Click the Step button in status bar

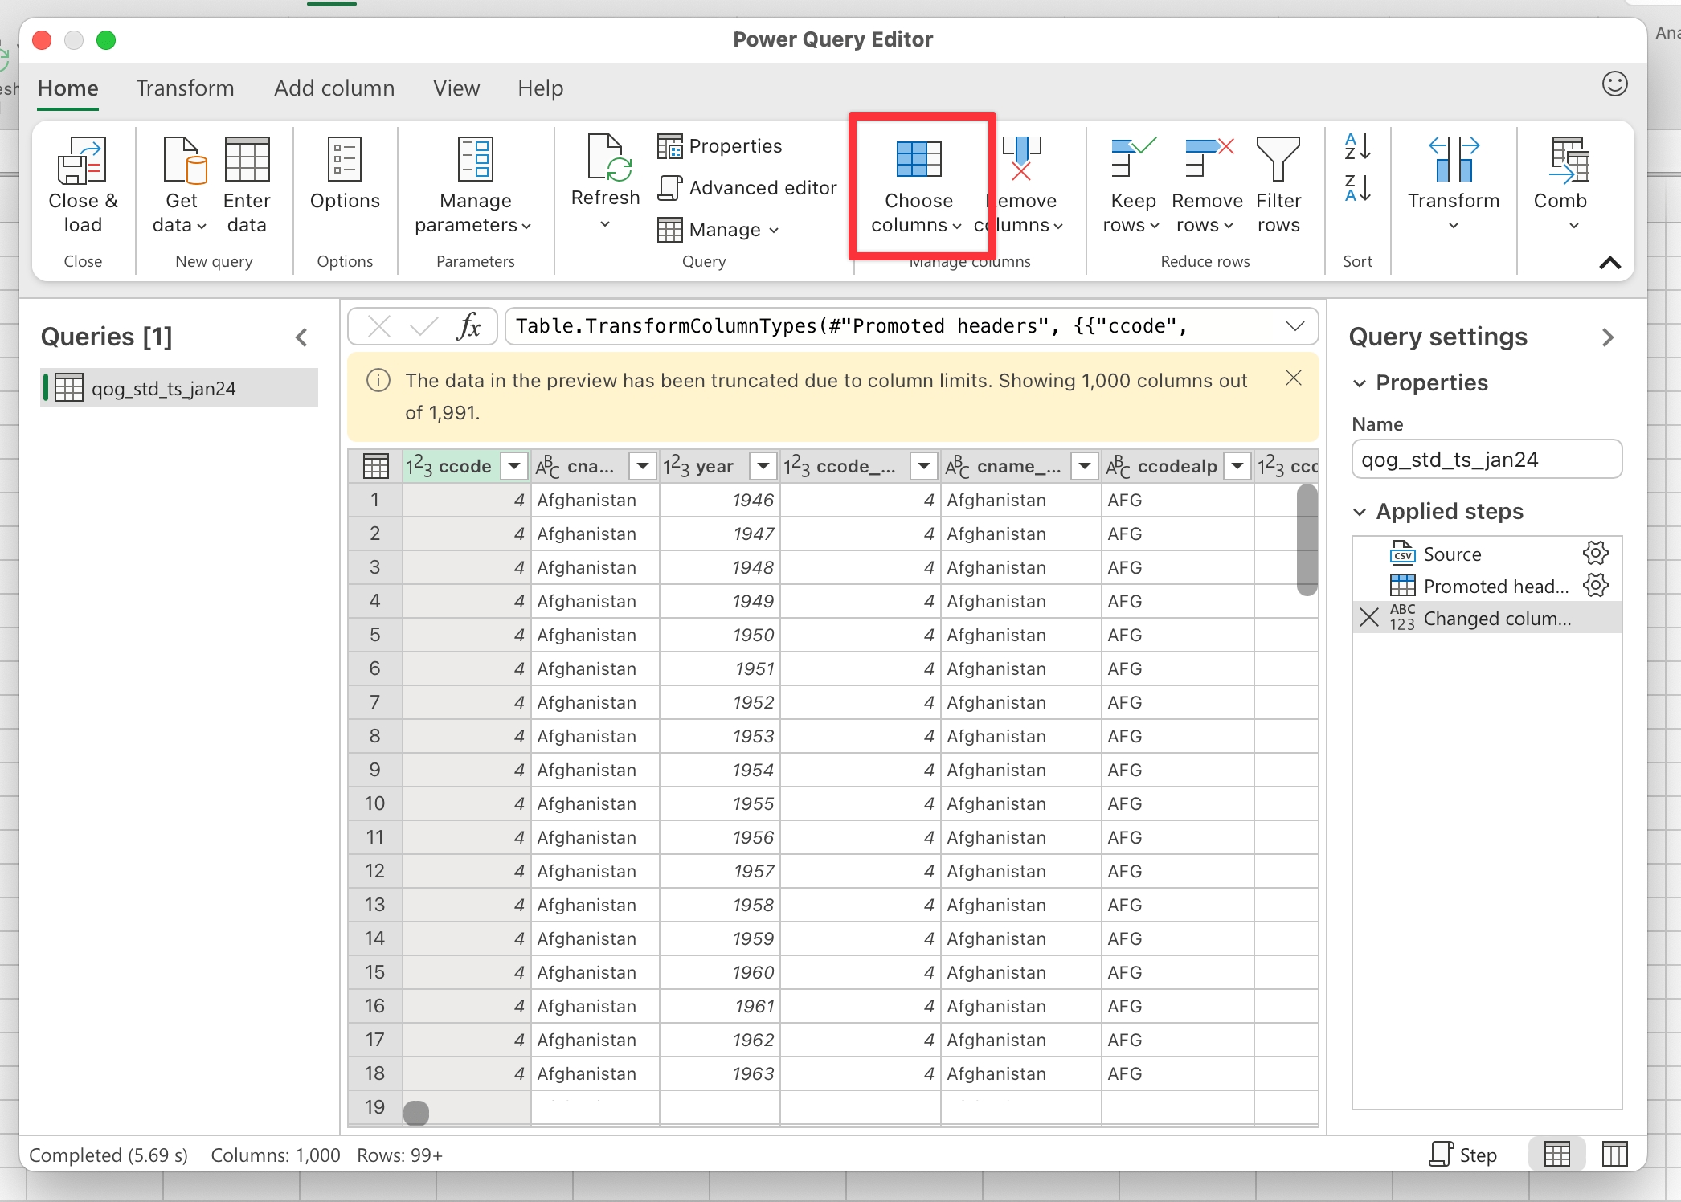[x=1463, y=1155]
